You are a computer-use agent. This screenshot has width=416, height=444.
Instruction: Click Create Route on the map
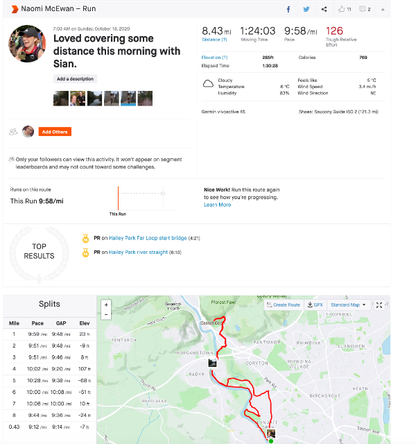(284, 305)
